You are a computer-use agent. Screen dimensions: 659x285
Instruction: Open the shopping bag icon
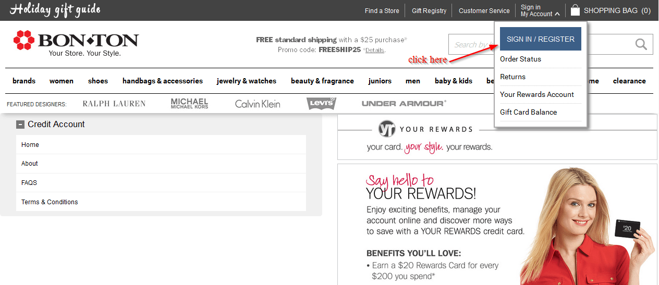pos(575,10)
